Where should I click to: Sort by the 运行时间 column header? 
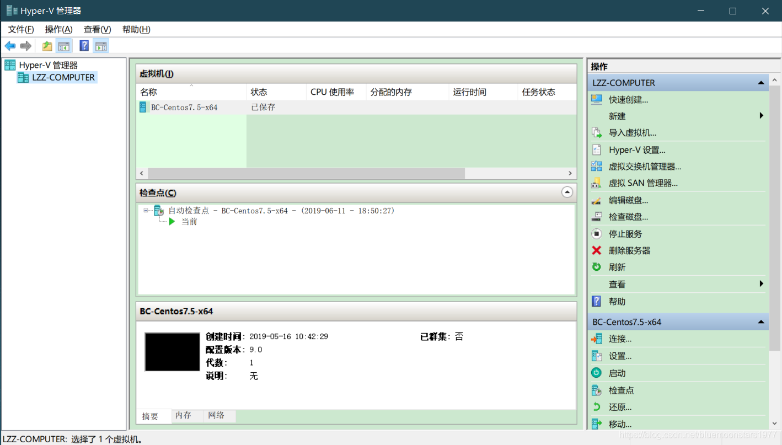click(483, 92)
